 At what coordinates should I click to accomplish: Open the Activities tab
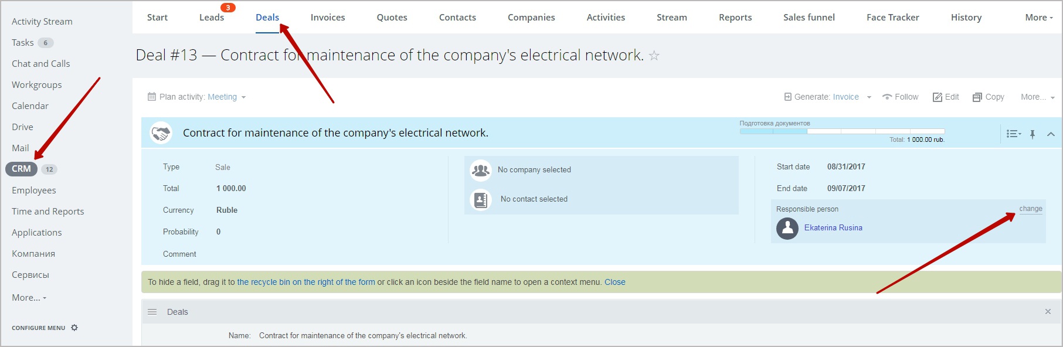click(606, 18)
